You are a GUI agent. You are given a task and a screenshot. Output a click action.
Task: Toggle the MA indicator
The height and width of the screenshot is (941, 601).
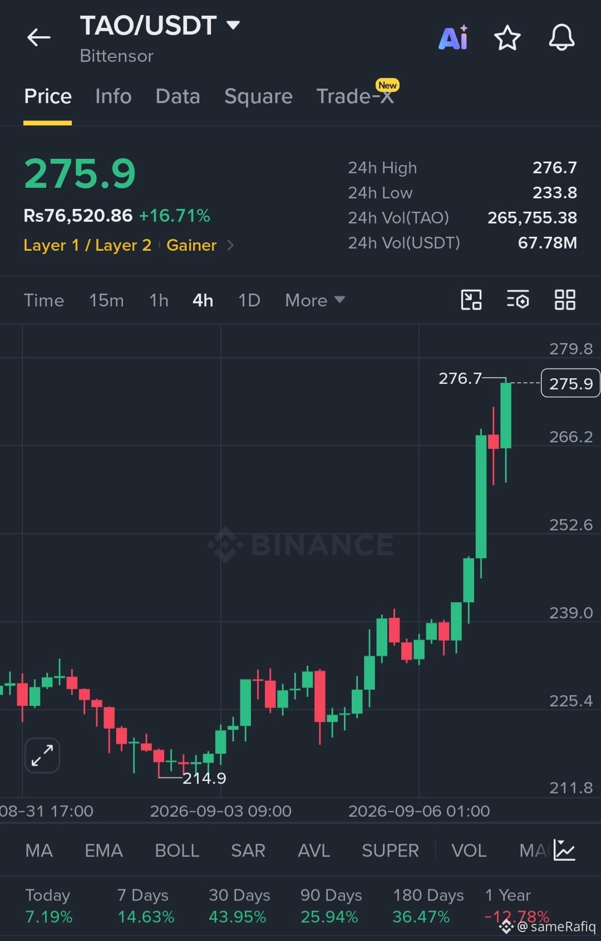(x=39, y=850)
